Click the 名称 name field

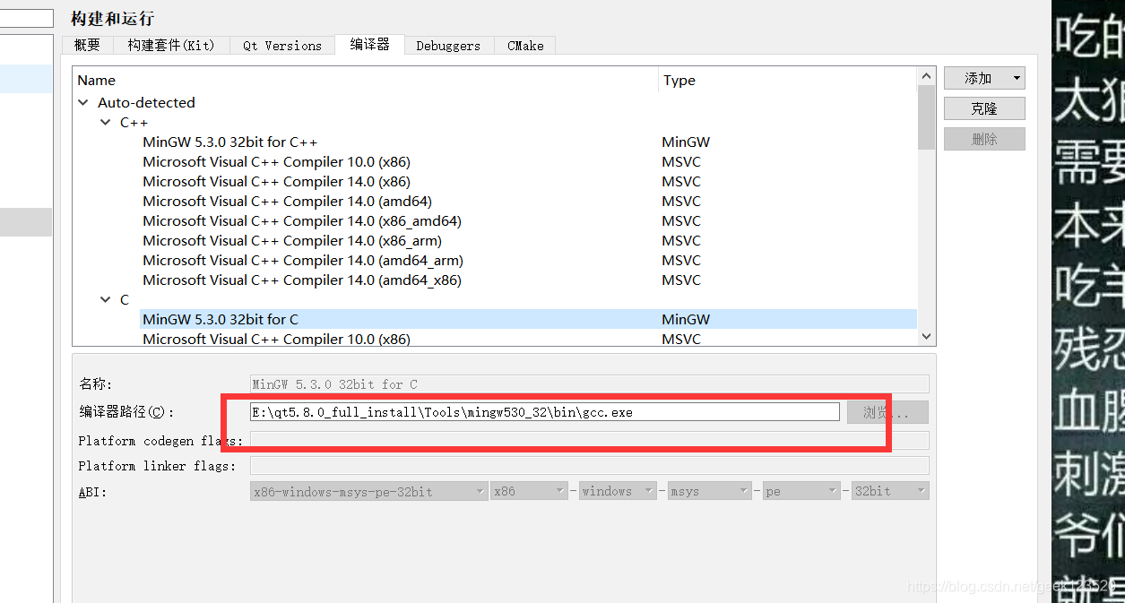(589, 384)
